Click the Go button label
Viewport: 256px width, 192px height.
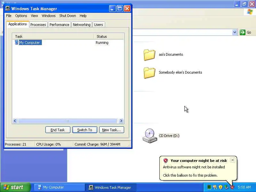249,32
